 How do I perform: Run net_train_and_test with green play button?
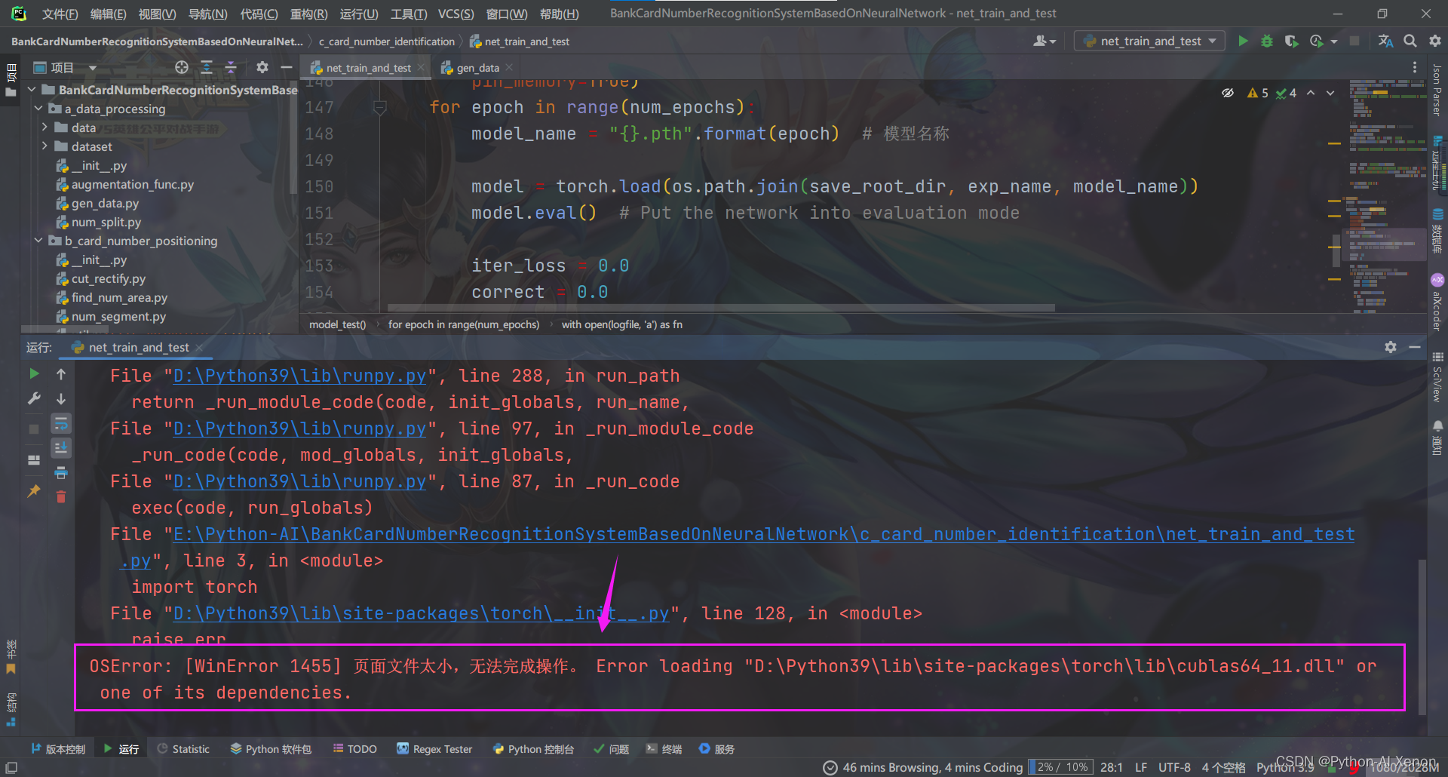click(x=1243, y=41)
